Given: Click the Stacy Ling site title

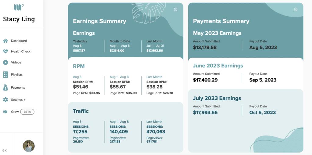Looking at the screenshot, I should [19, 19].
